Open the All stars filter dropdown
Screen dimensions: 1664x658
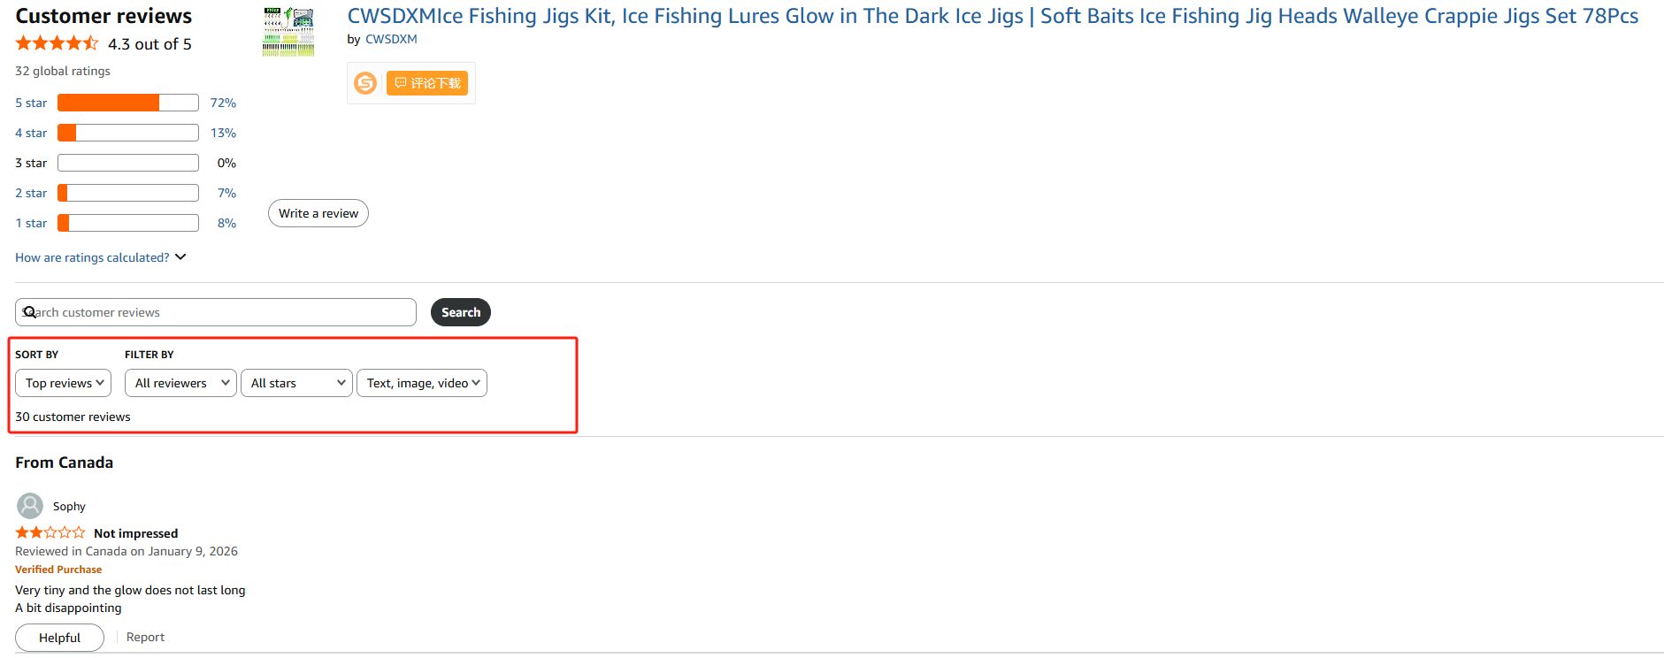pos(296,383)
